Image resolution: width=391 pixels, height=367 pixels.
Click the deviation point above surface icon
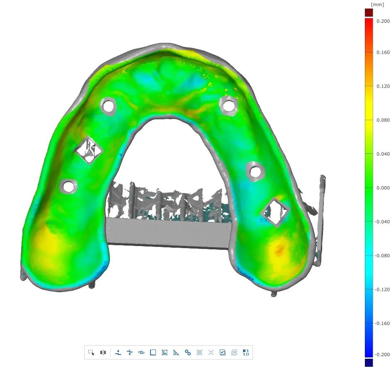[x=118, y=352]
